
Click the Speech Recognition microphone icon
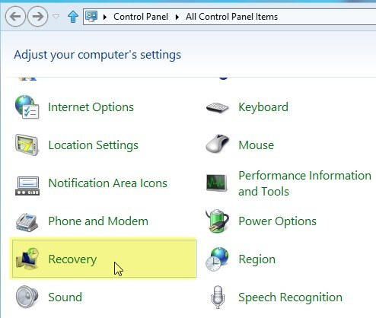tap(218, 297)
